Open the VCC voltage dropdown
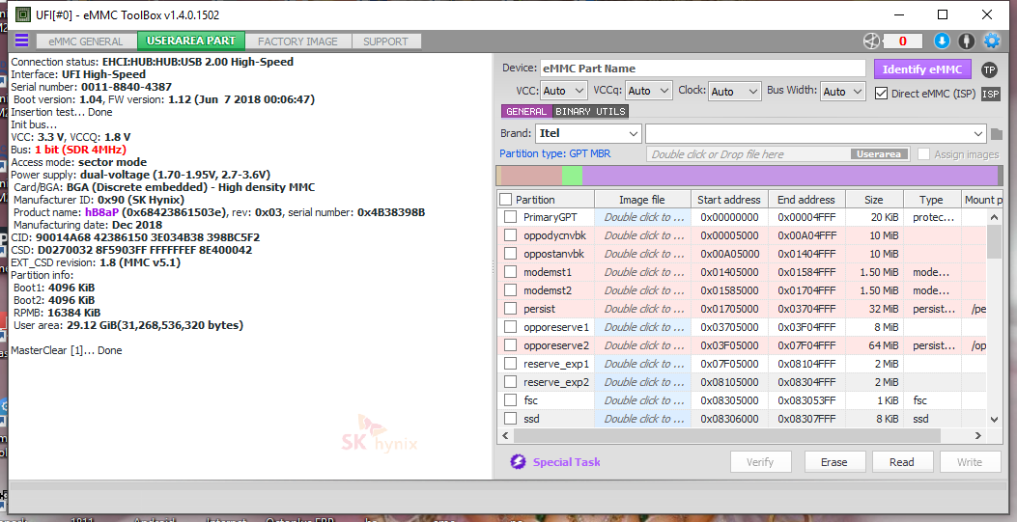This screenshot has height=522, width=1017. 564,91
